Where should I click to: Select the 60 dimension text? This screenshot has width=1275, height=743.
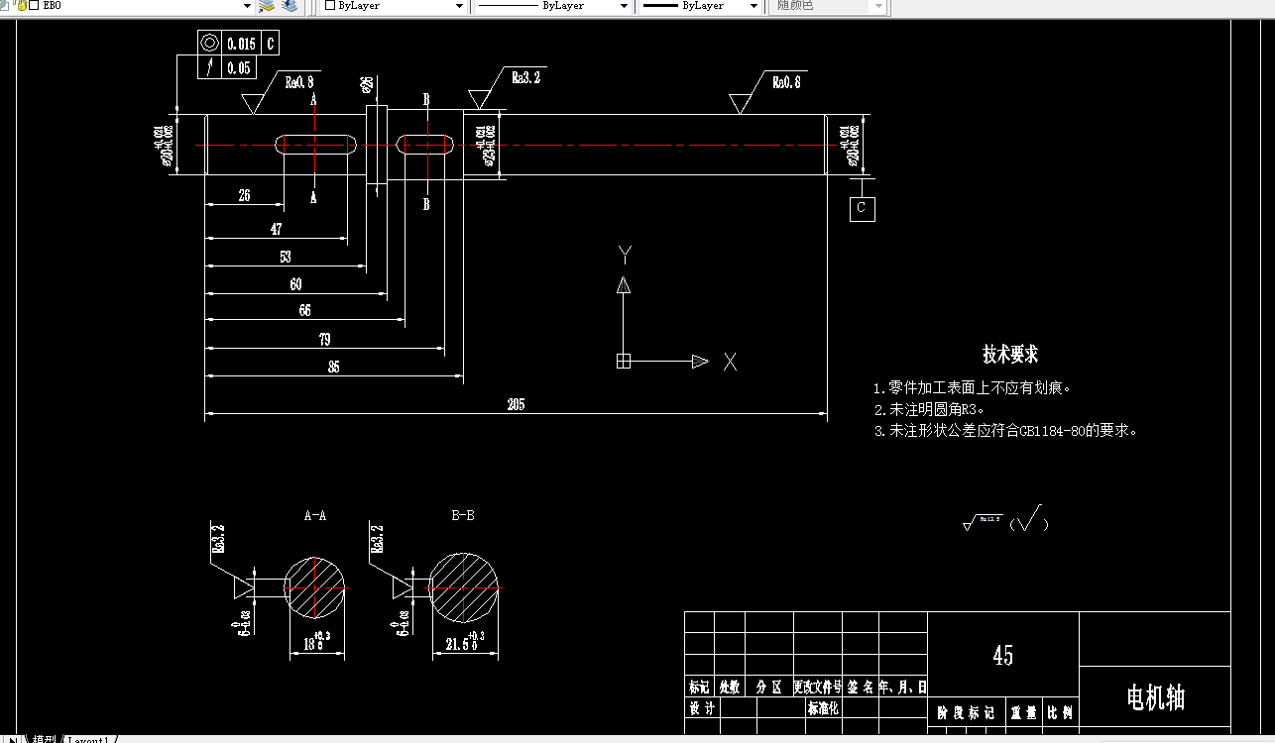tap(295, 284)
